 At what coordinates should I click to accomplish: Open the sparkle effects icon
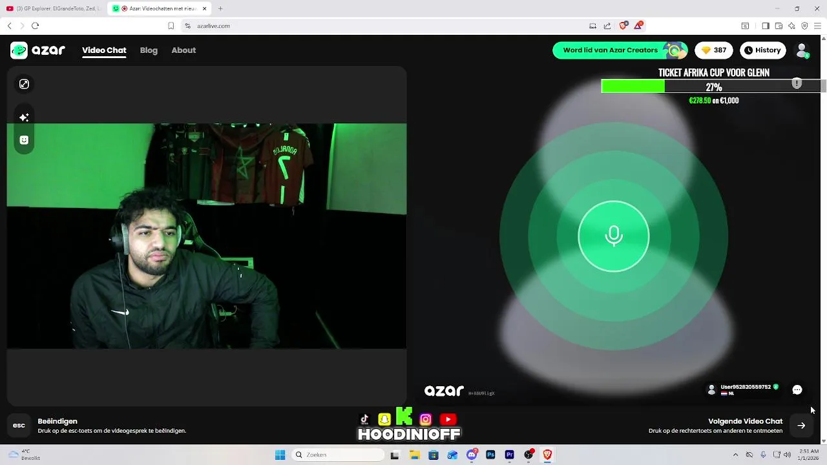point(24,117)
